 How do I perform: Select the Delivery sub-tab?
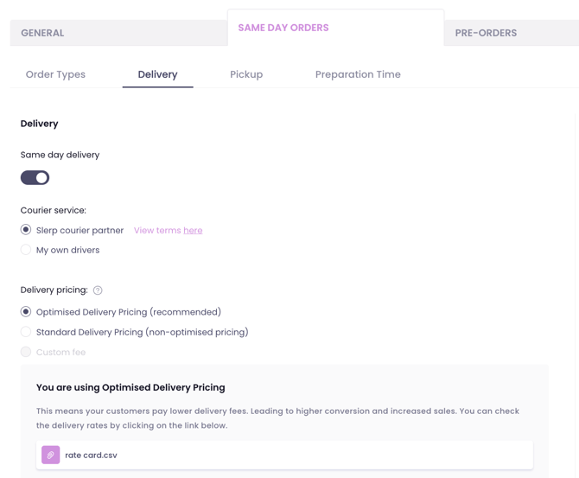157,74
